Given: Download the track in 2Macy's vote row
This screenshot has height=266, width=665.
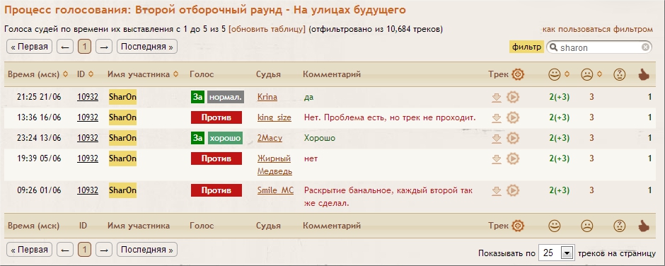Looking at the screenshot, I should coord(497,138).
